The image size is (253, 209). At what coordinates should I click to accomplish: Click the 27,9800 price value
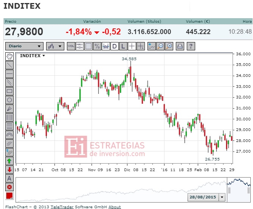coord(24,31)
